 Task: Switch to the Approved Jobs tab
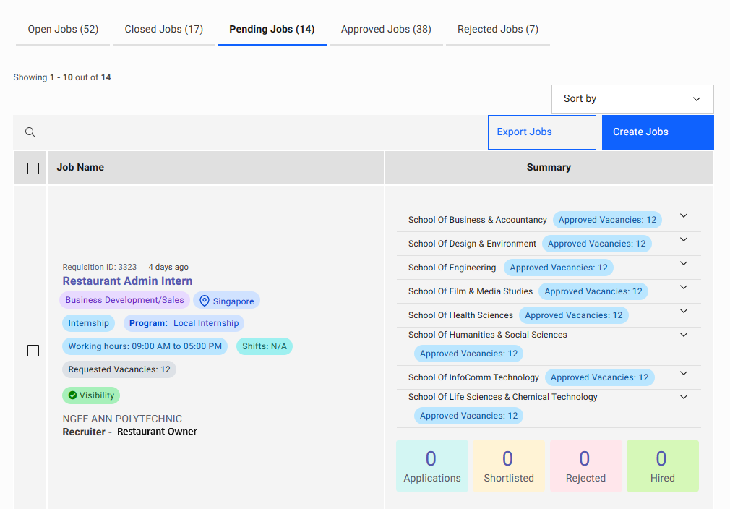click(386, 30)
